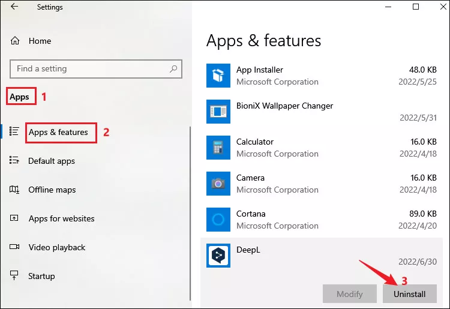Select the BioniX Wallpaper Changer icon

point(218,112)
